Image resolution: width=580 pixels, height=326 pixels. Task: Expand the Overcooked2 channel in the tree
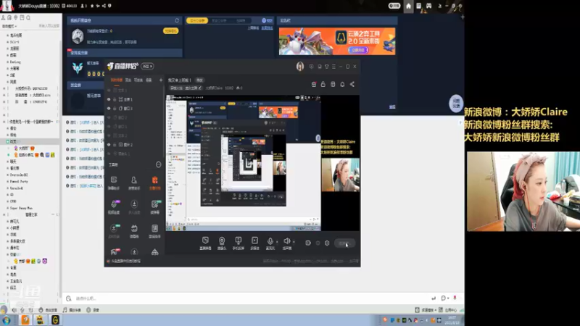click(7, 175)
